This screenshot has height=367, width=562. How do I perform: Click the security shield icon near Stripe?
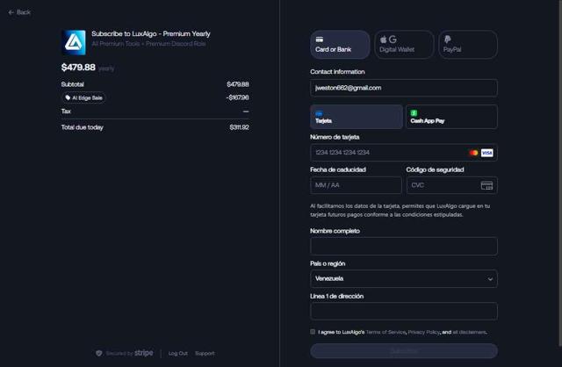coord(99,353)
